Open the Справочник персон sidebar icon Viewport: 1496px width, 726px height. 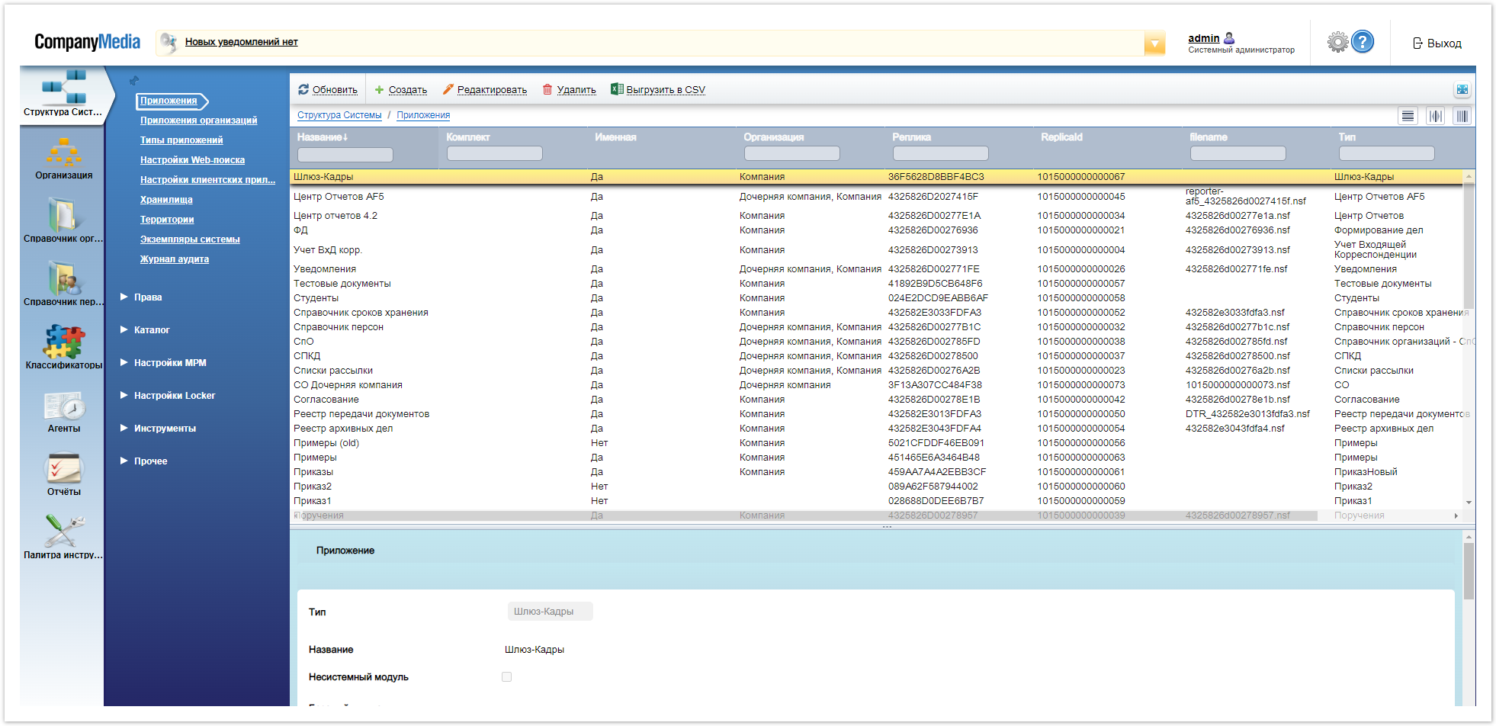[x=63, y=284]
